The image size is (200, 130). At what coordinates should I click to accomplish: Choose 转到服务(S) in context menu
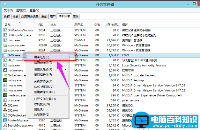[47, 115]
